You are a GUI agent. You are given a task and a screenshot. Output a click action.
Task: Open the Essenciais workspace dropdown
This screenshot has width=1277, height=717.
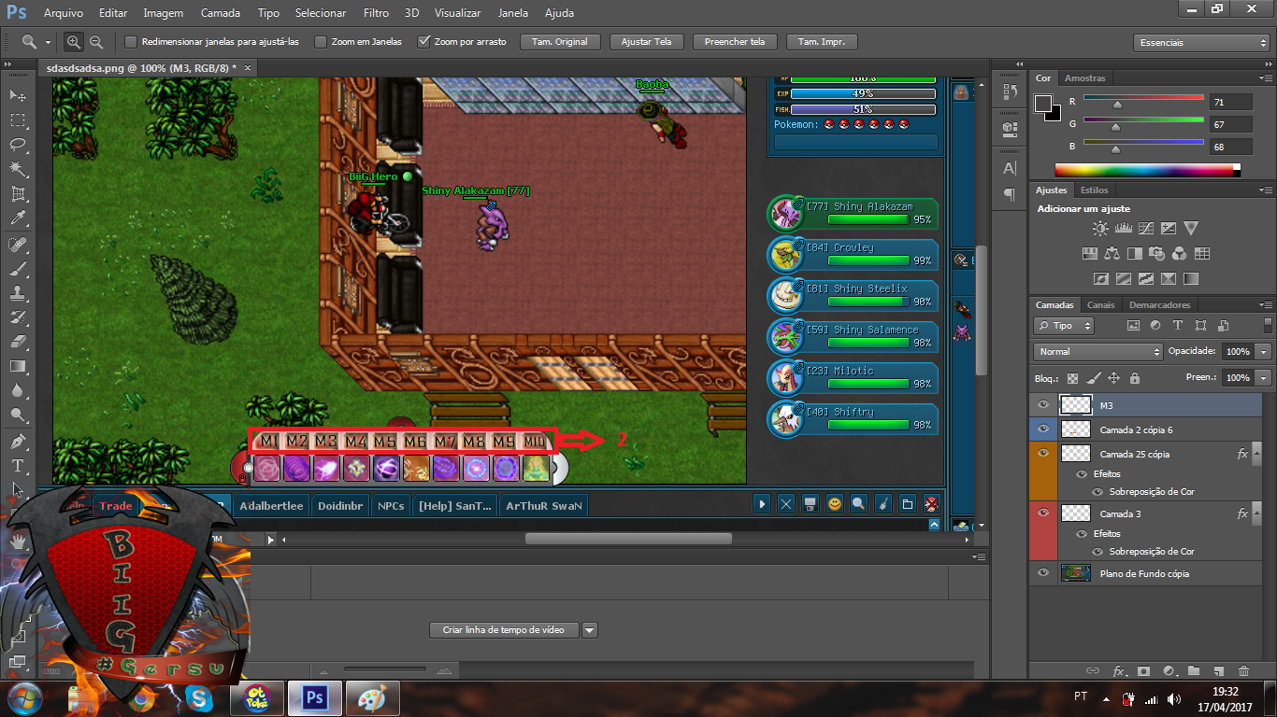click(1201, 42)
